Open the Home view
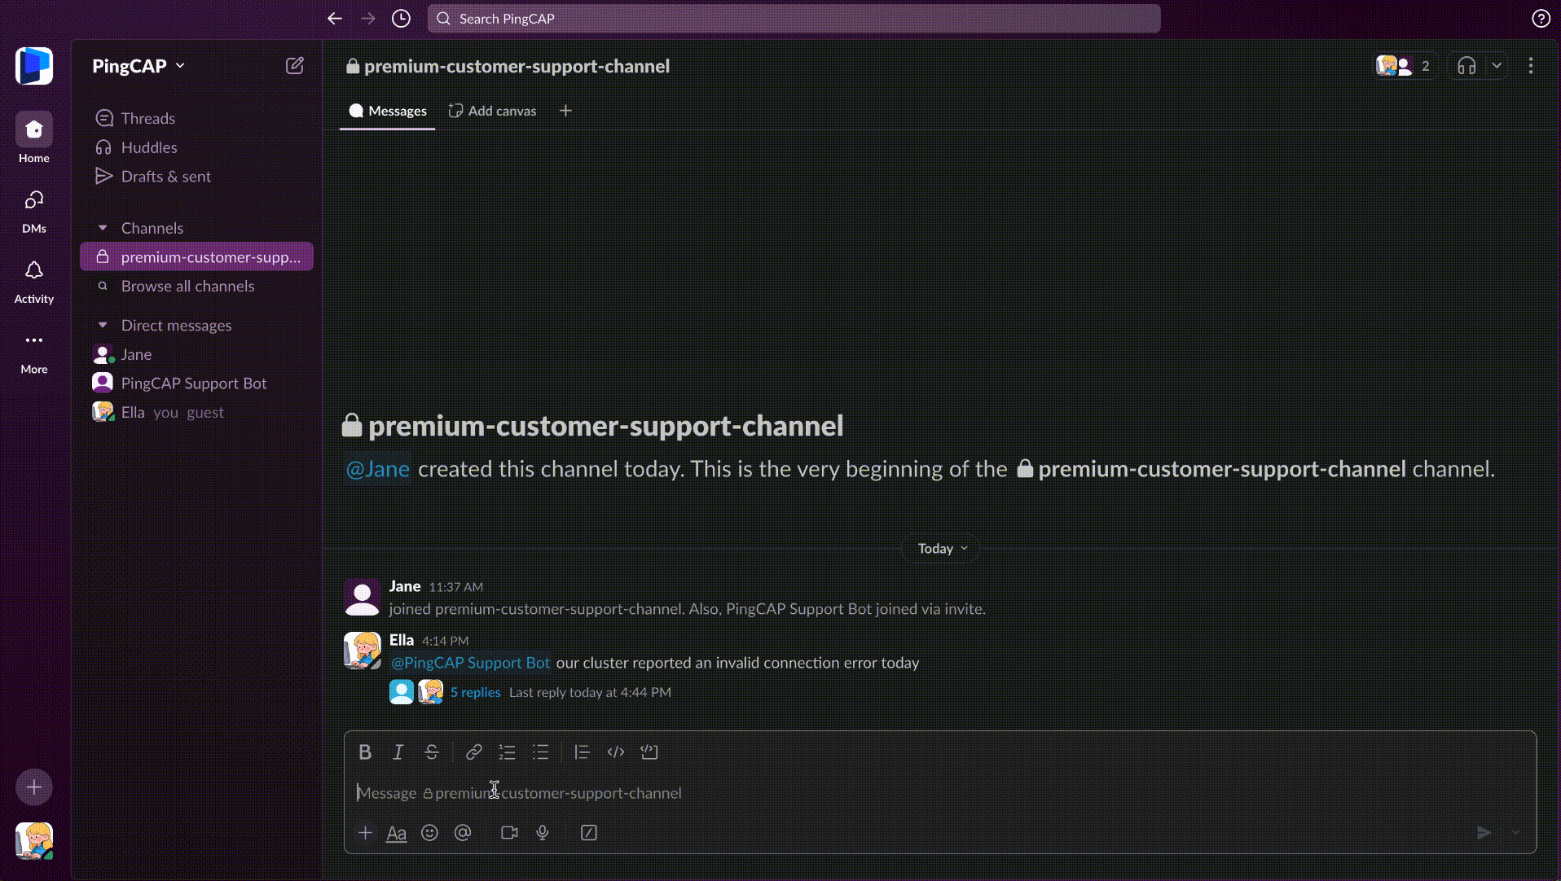Screen dimensions: 1561x881 pyautogui.click(x=34, y=138)
